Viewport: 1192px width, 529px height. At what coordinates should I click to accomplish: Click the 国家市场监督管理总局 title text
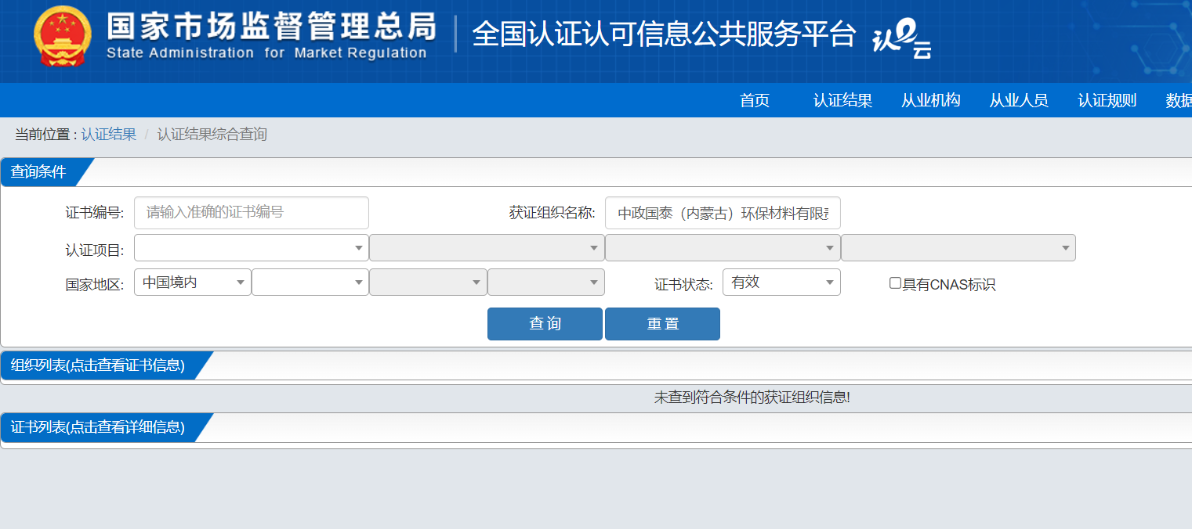pyautogui.click(x=271, y=27)
